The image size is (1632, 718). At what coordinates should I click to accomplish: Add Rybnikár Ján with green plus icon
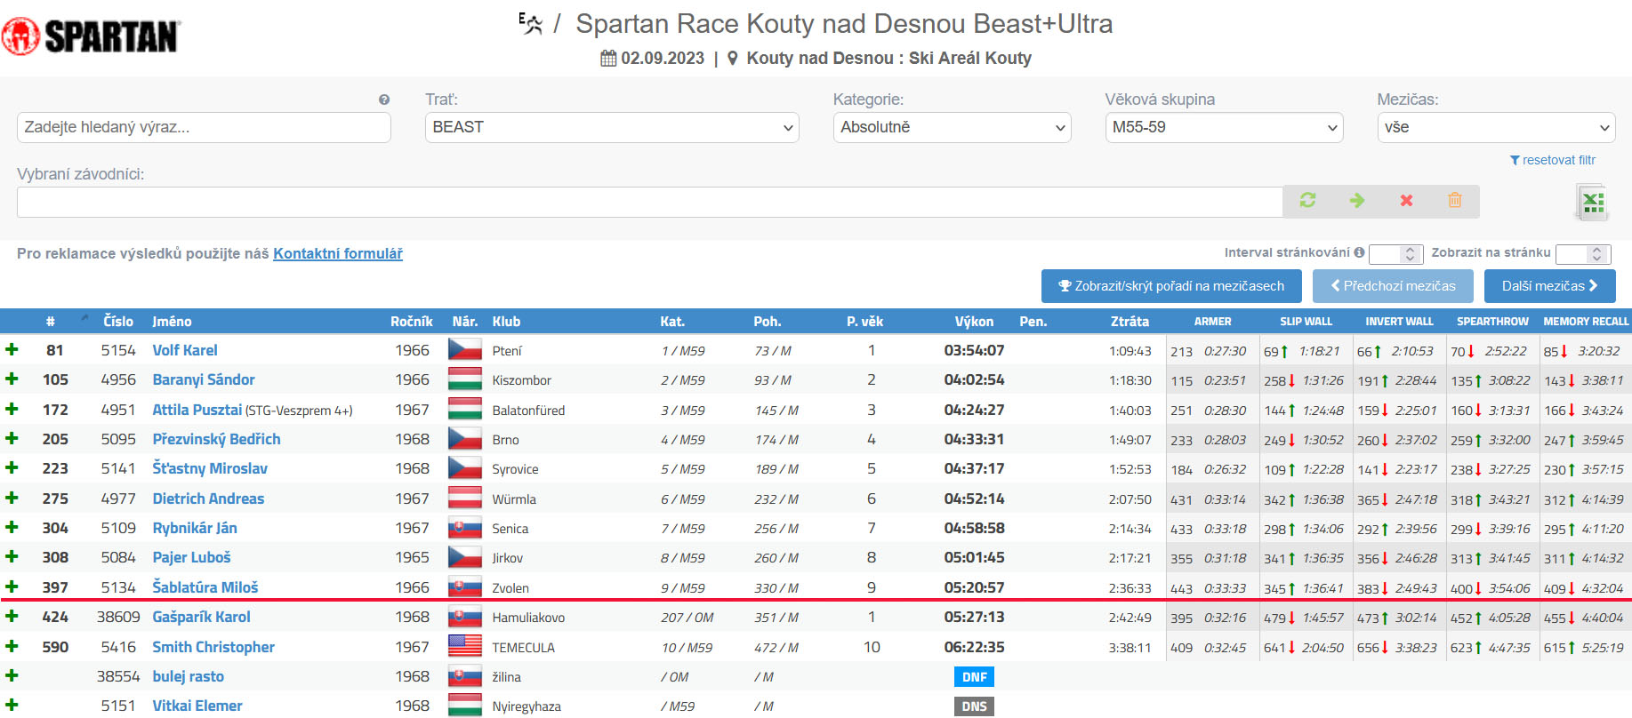pos(12,527)
